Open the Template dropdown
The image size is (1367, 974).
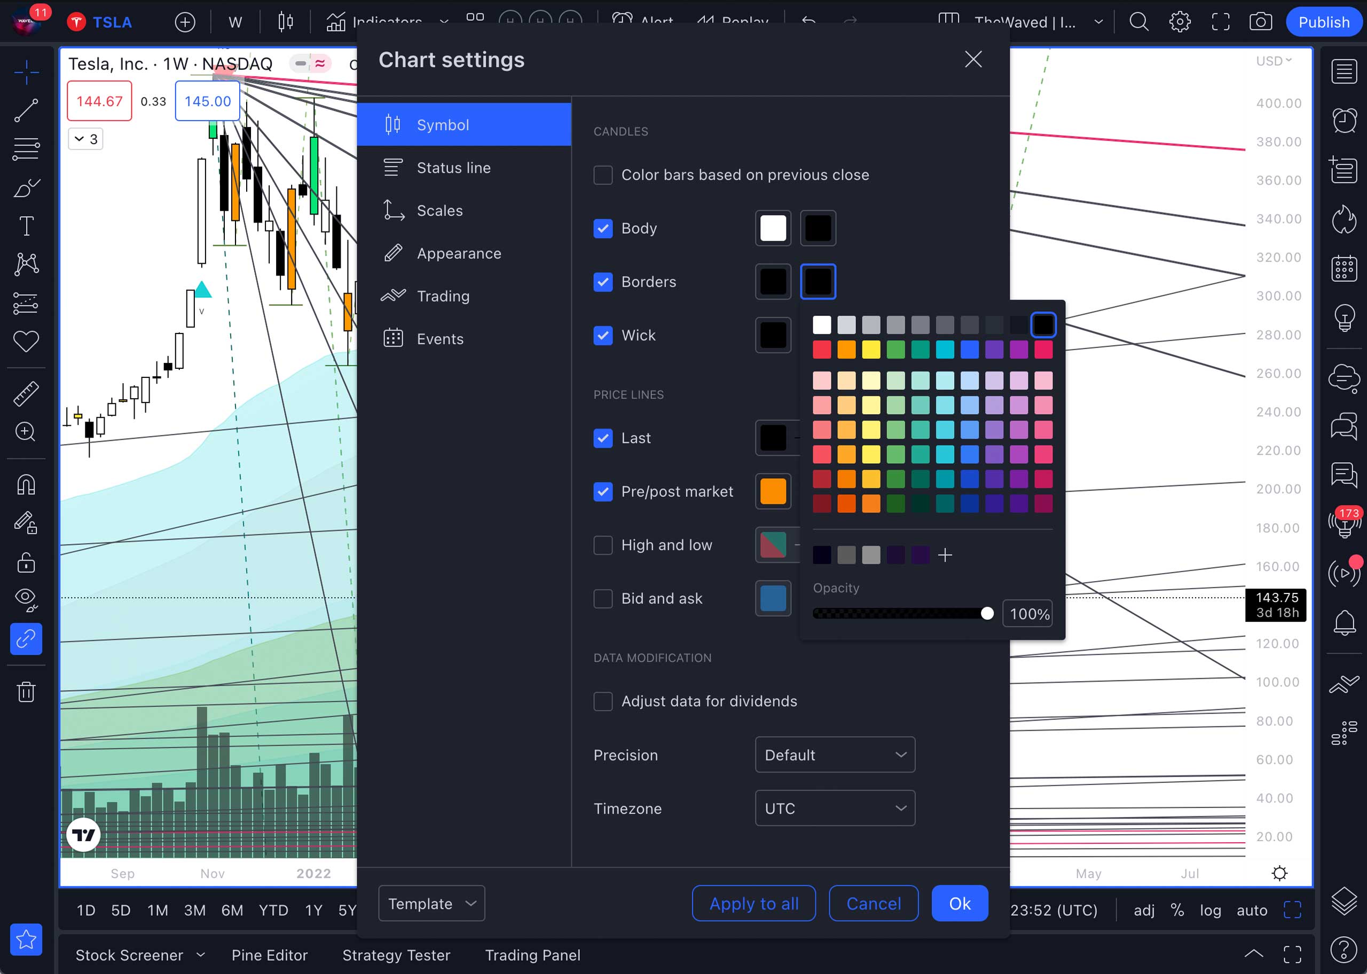[431, 903]
